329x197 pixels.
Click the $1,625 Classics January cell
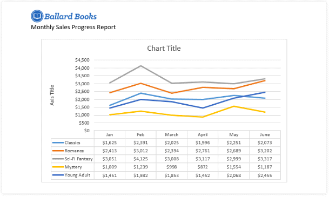(x=110, y=142)
